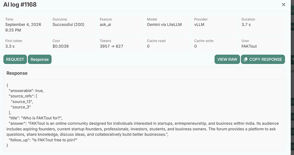Click the 'Response' panel heading
Screen dimensions: 294x155
(17, 73)
